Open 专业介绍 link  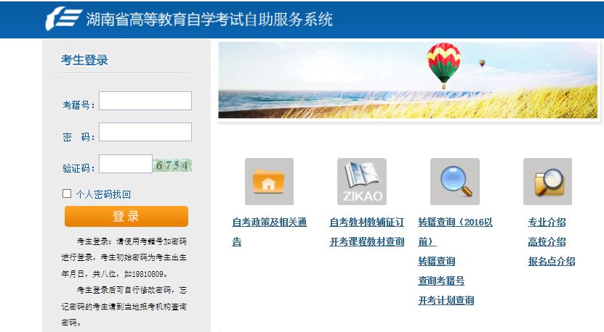pyautogui.click(x=547, y=223)
